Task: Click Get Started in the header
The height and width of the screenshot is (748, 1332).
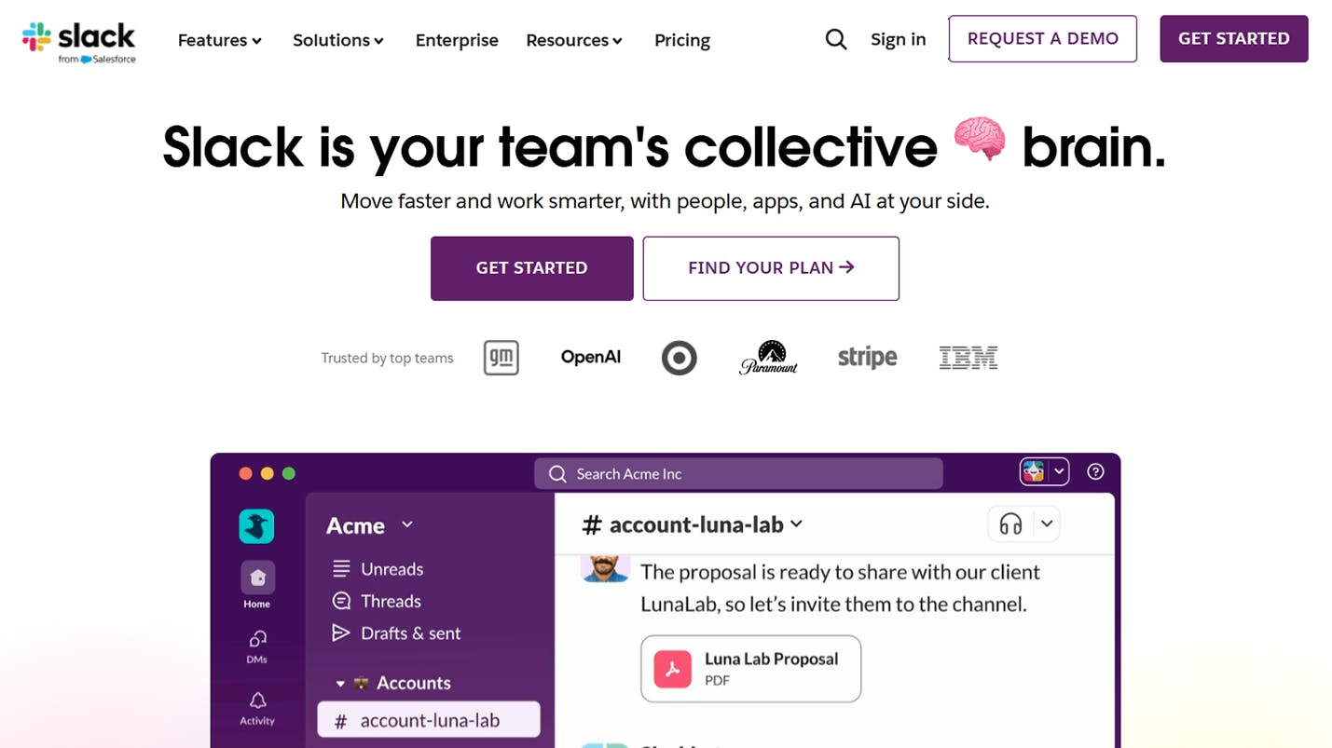Action: (1234, 39)
